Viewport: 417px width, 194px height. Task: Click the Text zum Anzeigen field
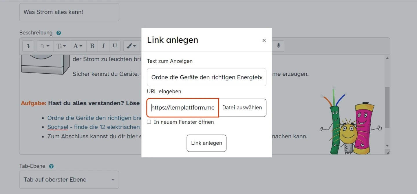(x=206, y=77)
